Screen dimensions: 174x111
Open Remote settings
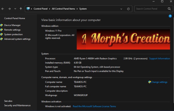coord(12,30)
